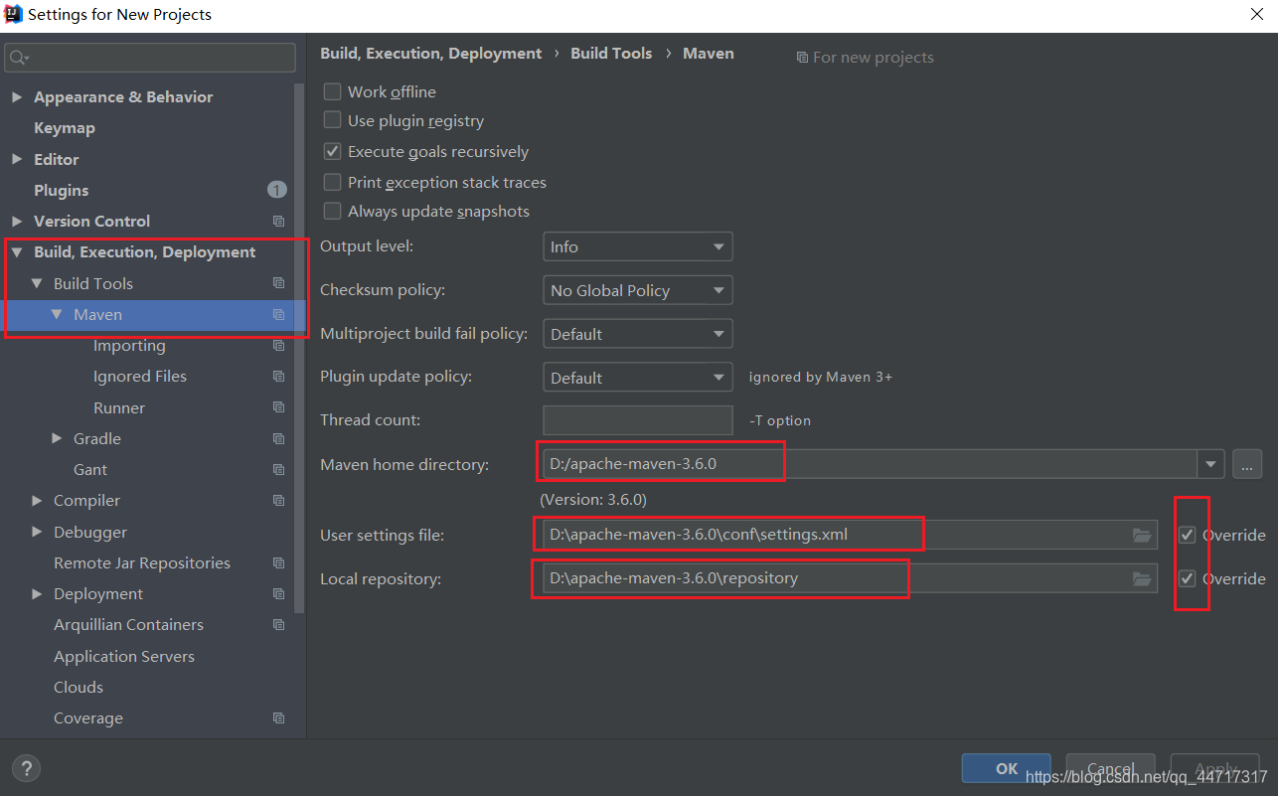Enable Use plugin registry checkbox
This screenshot has height=796, width=1278.
333,120
